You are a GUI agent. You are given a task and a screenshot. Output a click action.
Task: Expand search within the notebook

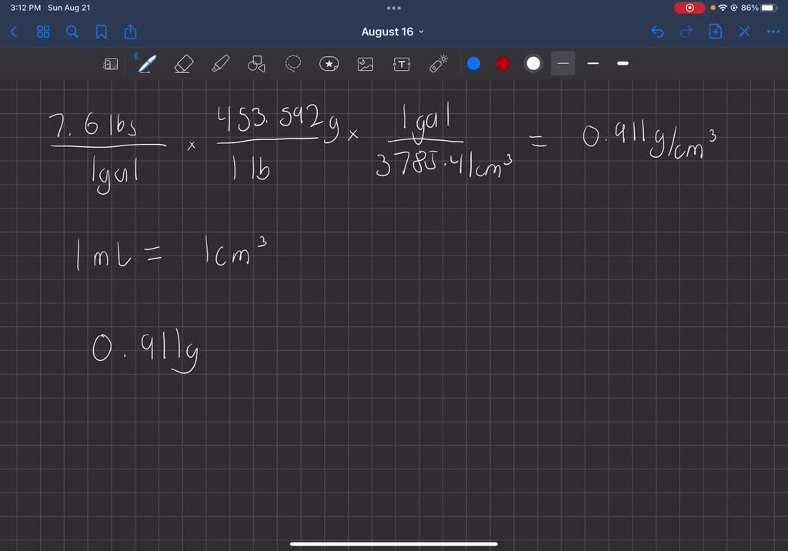(x=72, y=32)
